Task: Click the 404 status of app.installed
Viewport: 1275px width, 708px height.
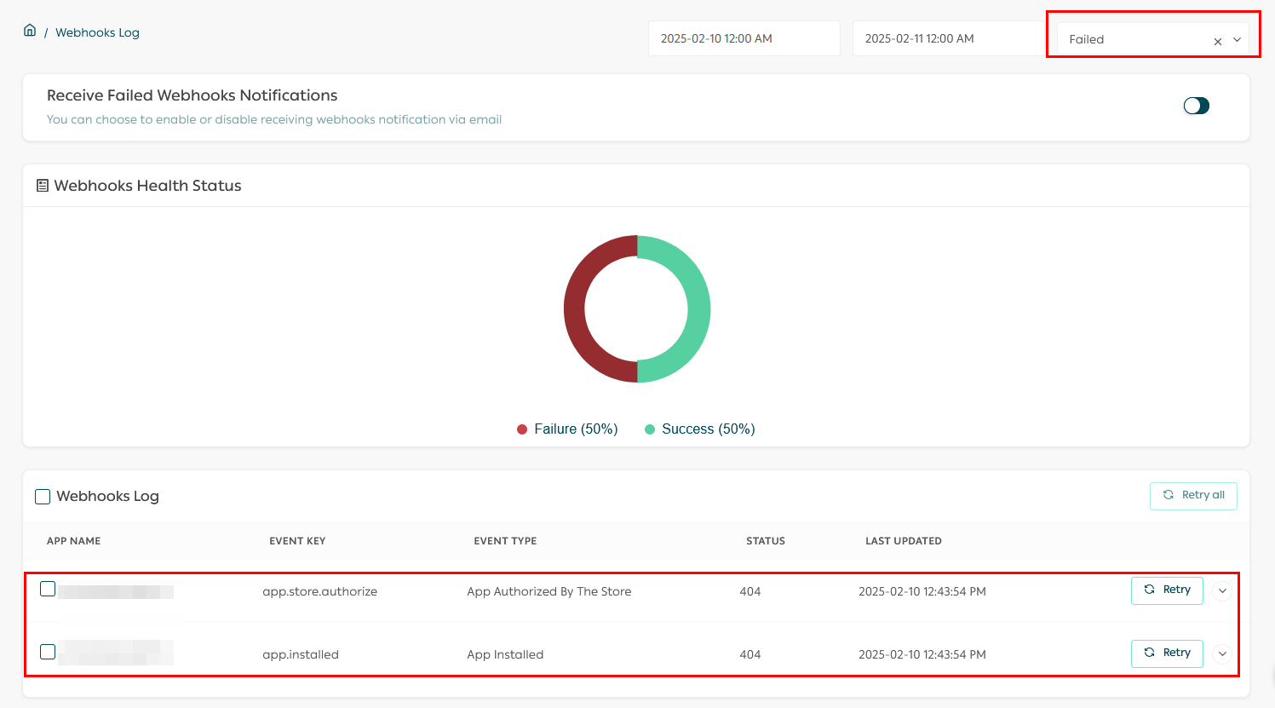Action: tap(750, 655)
